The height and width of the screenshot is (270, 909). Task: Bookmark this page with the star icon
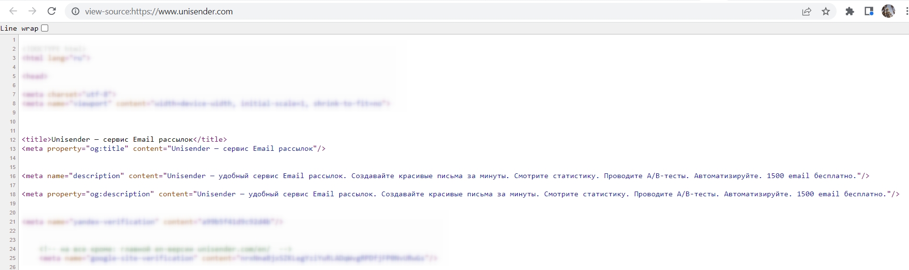(x=826, y=11)
